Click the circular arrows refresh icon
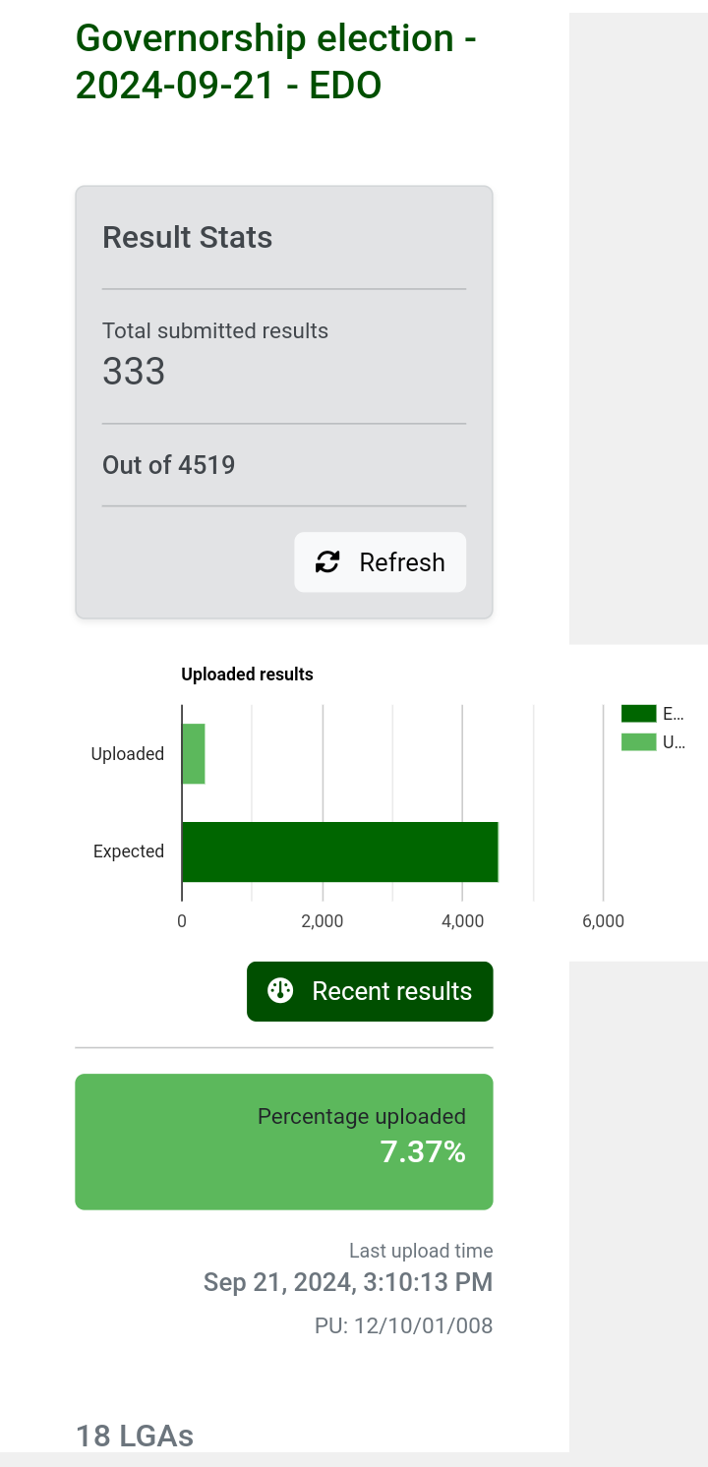This screenshot has width=708, height=1467. [x=327, y=561]
